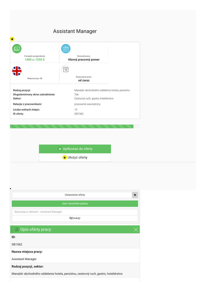
Task: Toggle the green 'ukyć wszystkie popisy' button
Action: tap(75, 204)
